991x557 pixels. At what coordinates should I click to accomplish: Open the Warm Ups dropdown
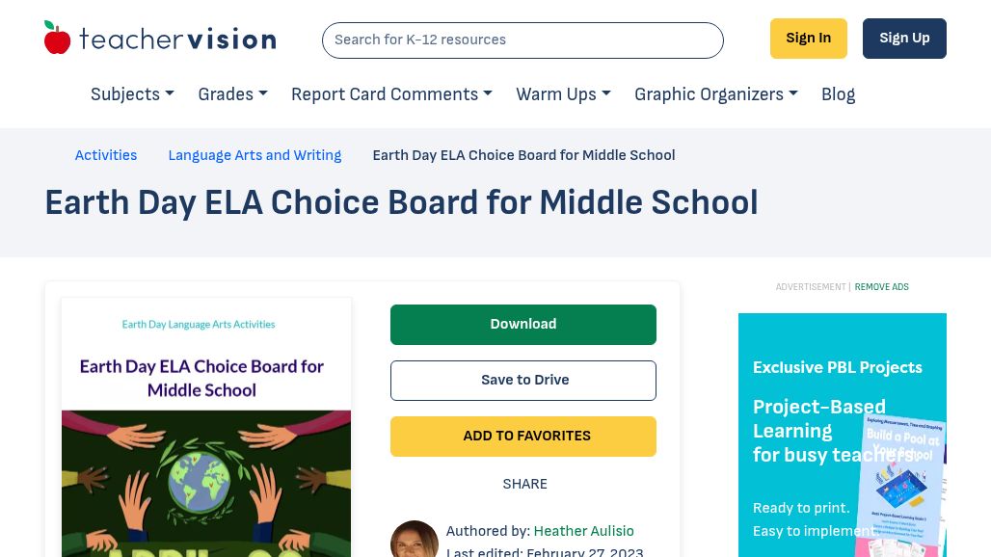(x=563, y=94)
